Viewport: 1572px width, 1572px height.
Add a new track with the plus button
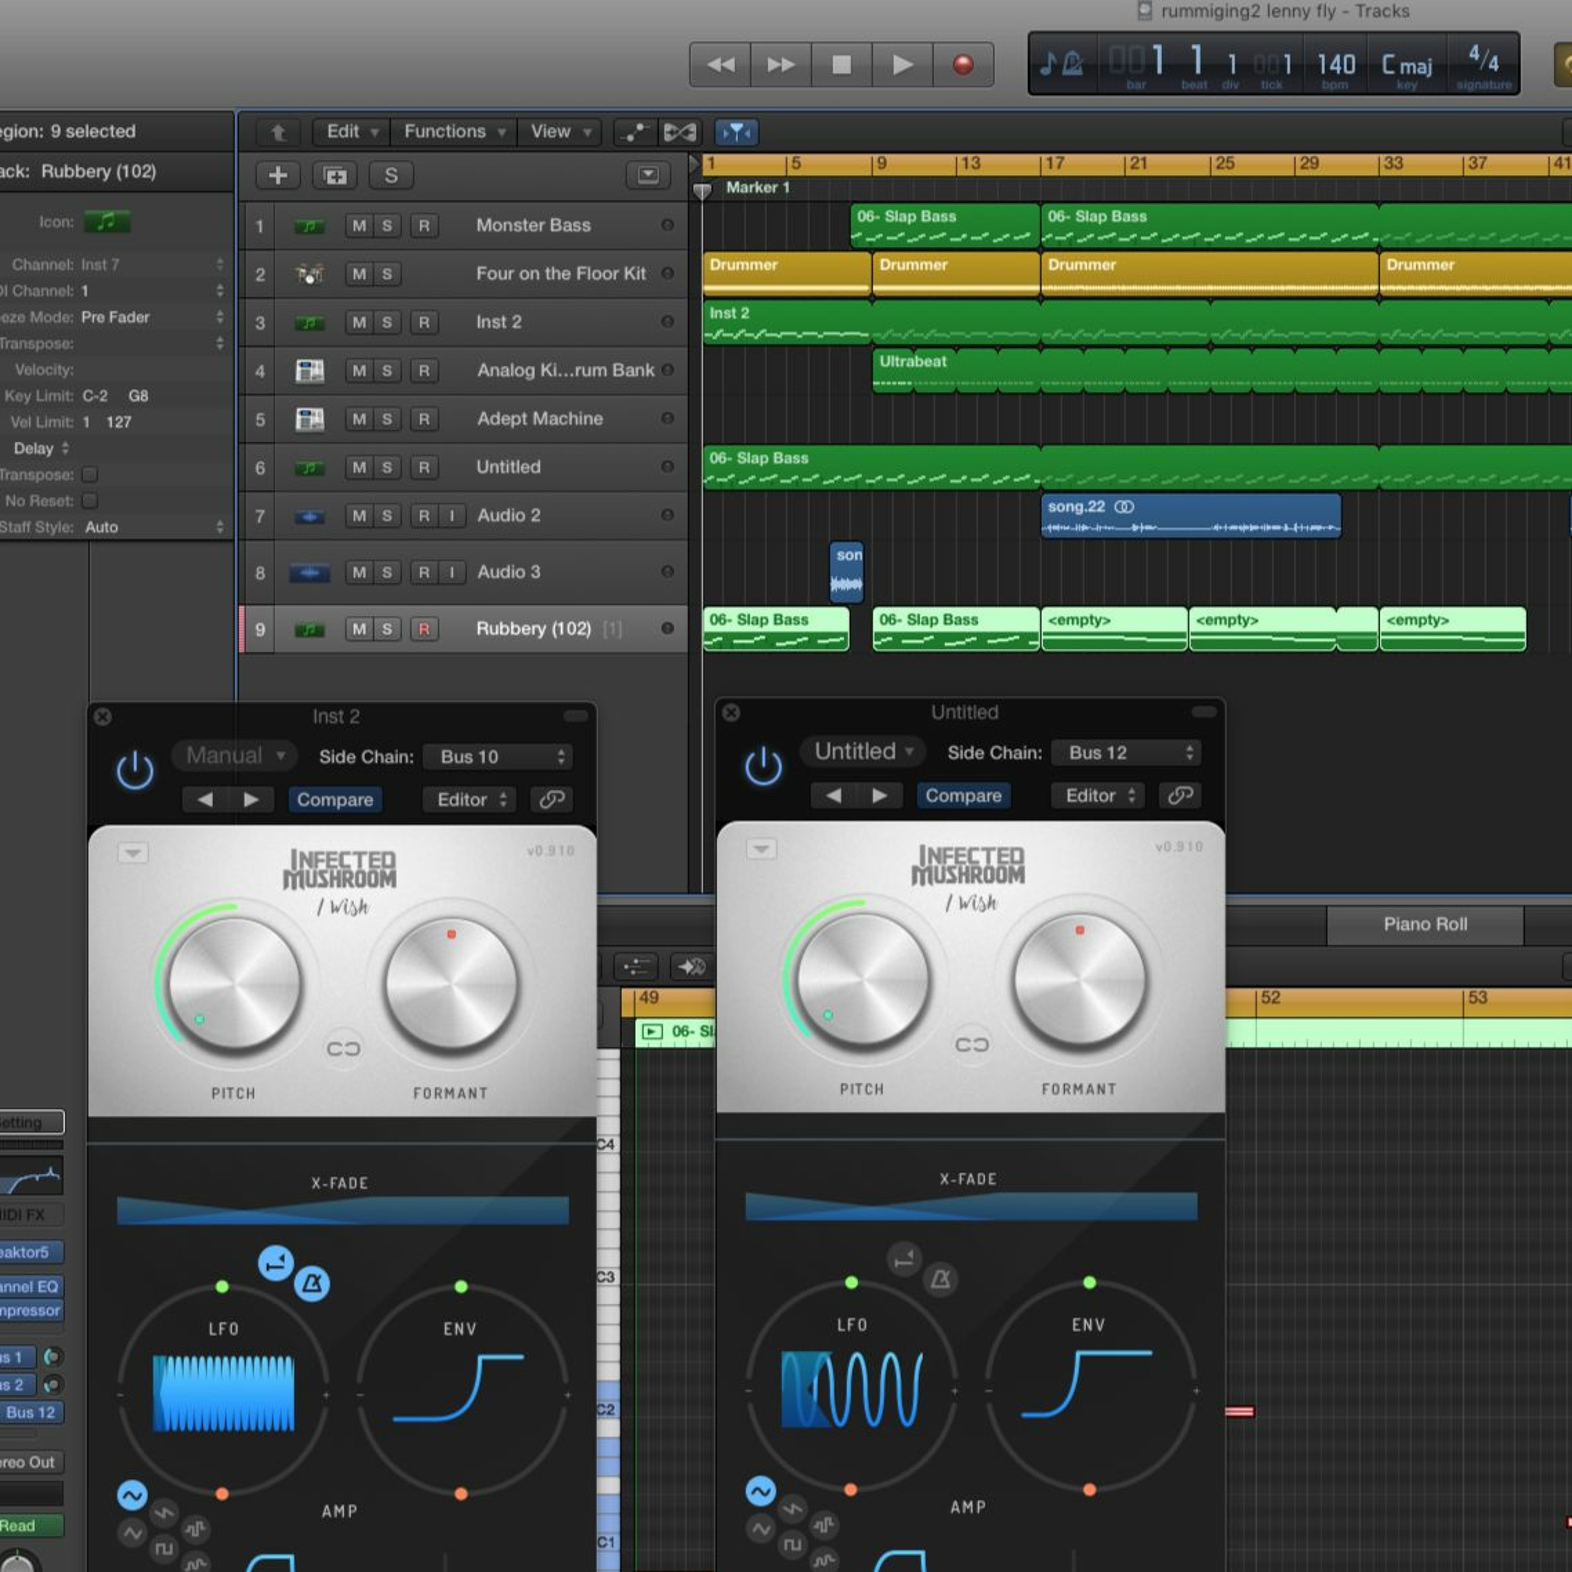coord(278,175)
